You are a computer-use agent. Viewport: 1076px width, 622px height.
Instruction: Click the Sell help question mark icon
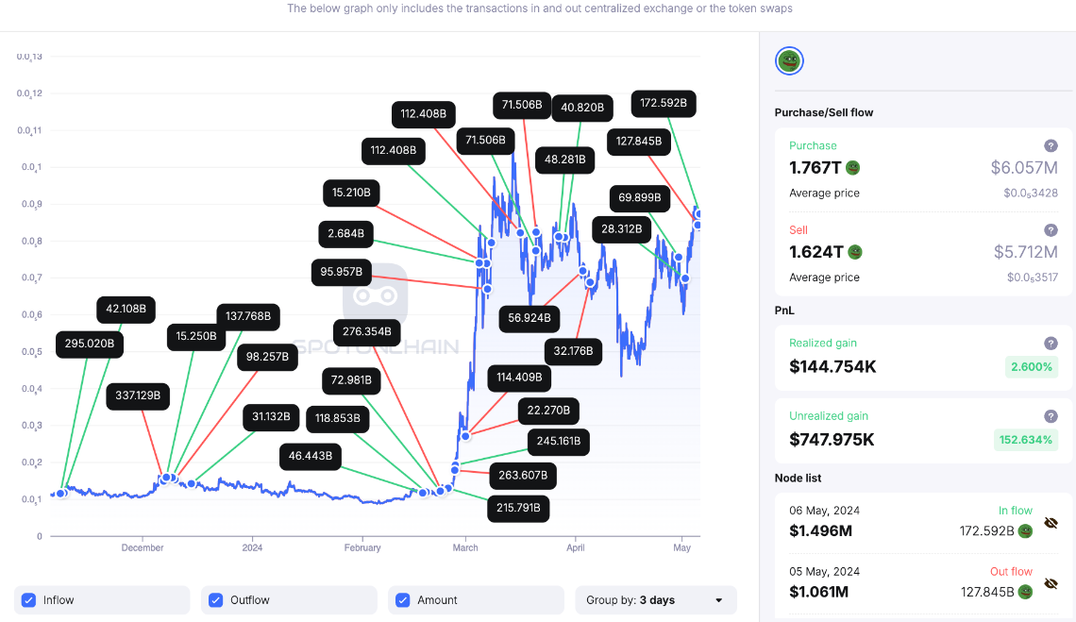coord(1051,230)
